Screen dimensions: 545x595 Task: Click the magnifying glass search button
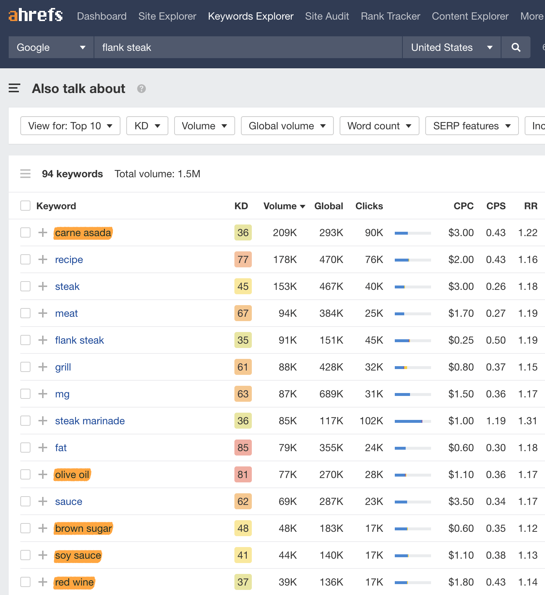[x=516, y=47]
